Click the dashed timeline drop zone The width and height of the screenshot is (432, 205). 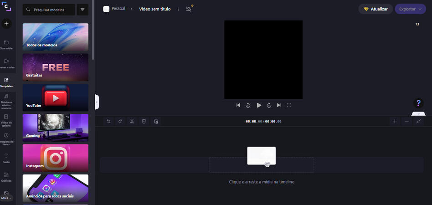[261, 165]
